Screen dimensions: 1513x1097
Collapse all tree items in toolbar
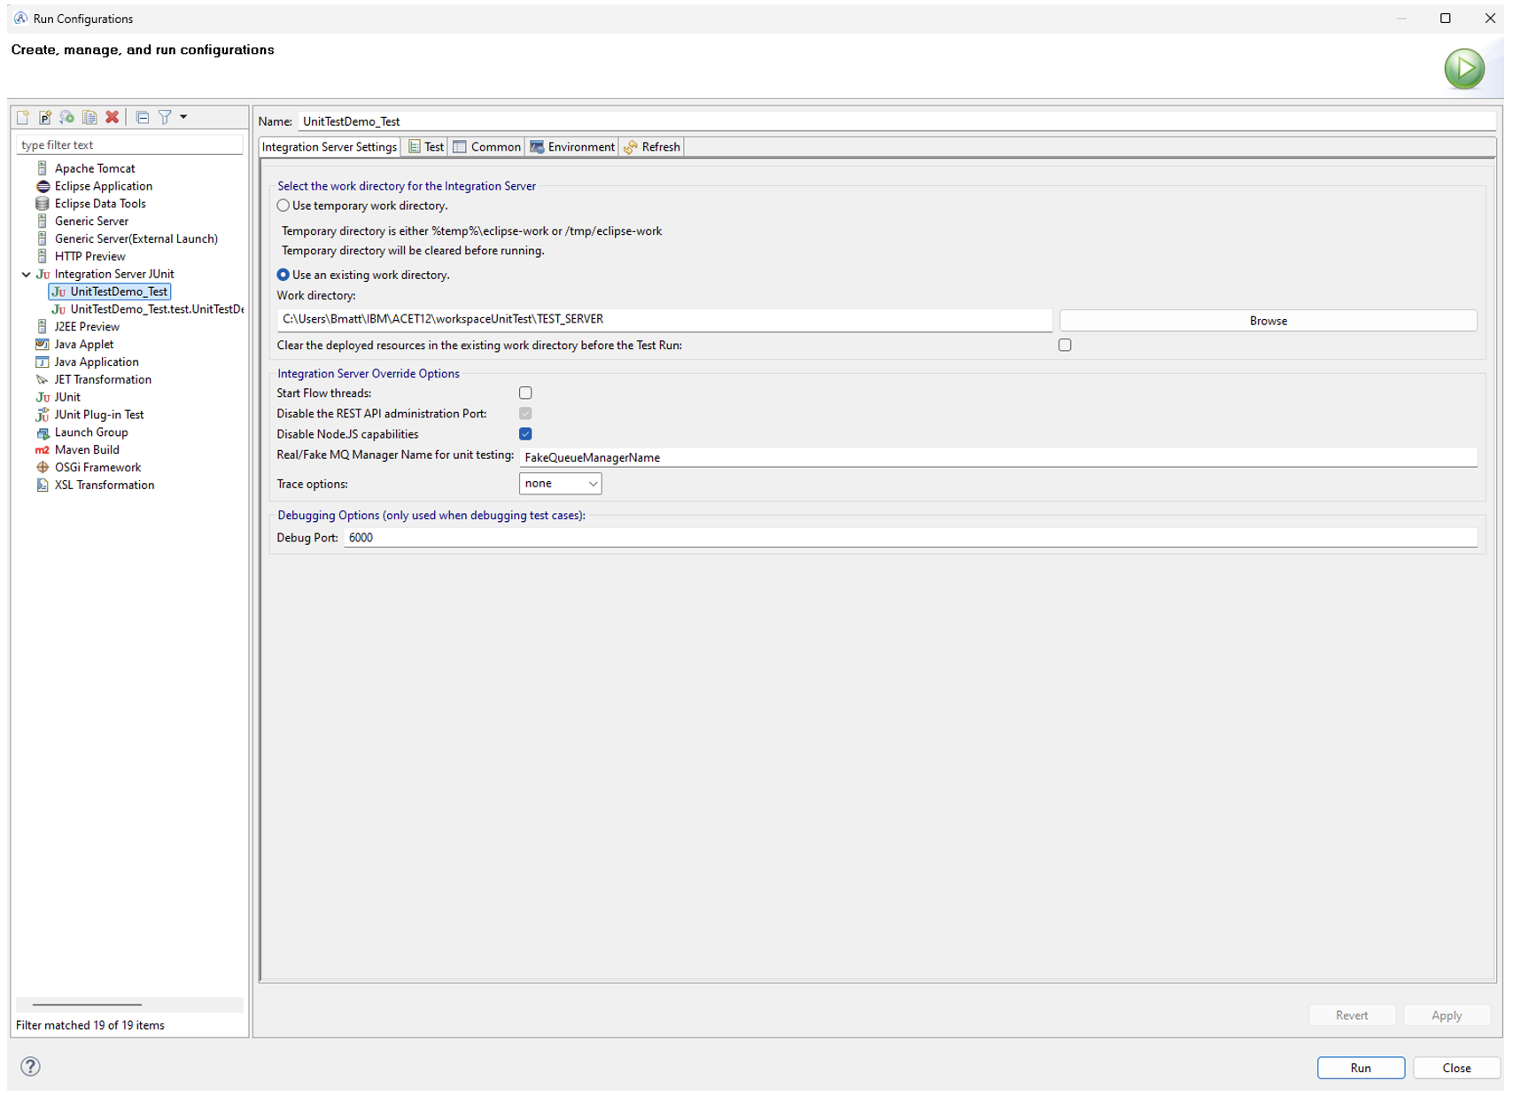pos(143,117)
